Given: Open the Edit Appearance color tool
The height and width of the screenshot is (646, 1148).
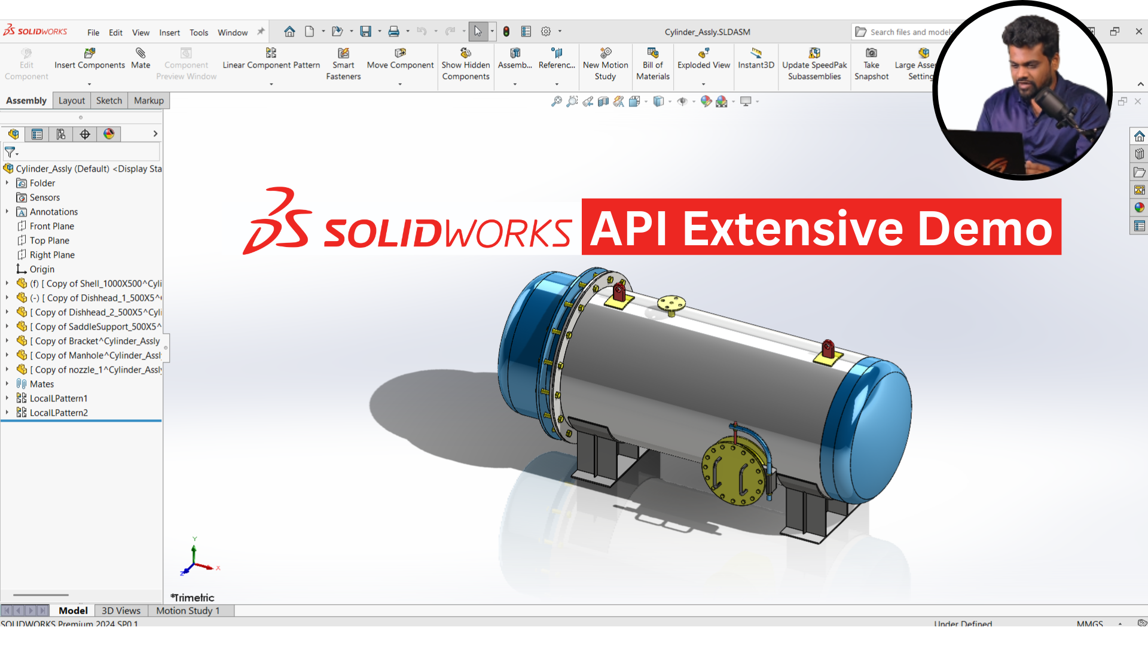Looking at the screenshot, I should 706,102.
